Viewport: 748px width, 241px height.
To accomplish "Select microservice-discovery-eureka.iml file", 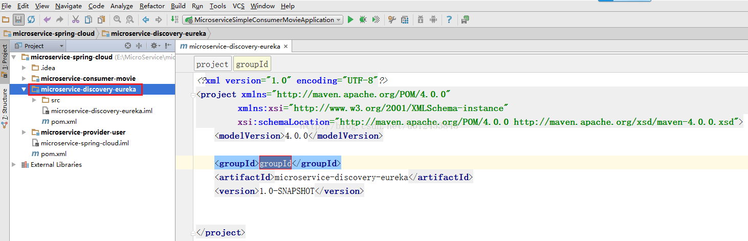I will coord(102,111).
